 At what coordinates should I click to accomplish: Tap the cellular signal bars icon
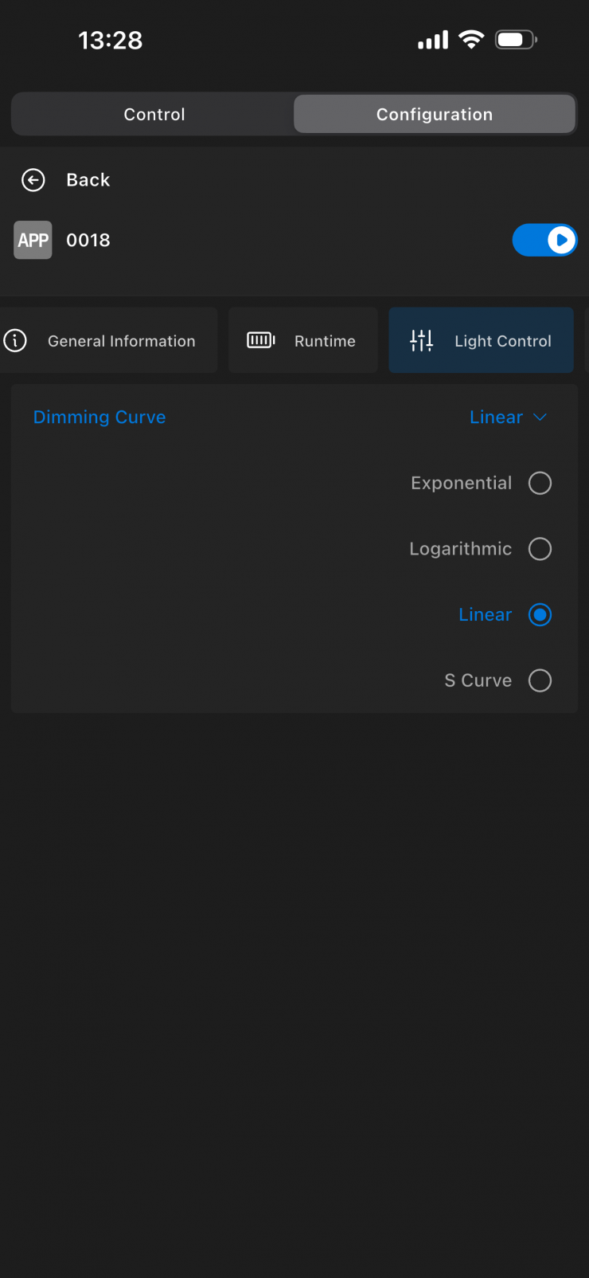(x=433, y=40)
